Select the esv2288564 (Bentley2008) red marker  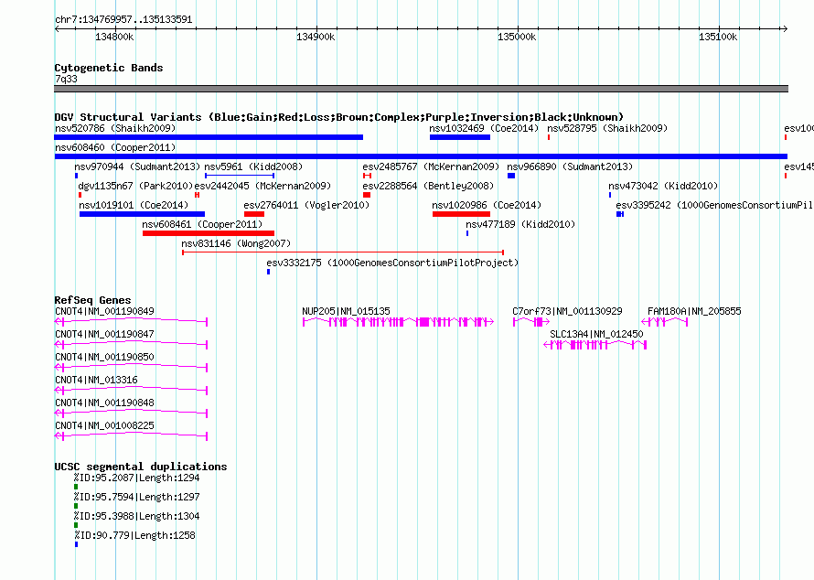(367, 195)
